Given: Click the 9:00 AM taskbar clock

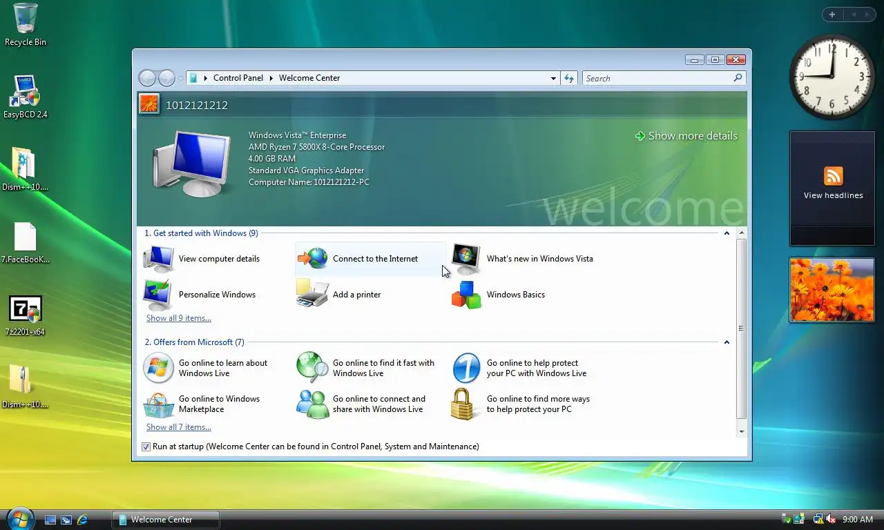Looking at the screenshot, I should tap(858, 520).
